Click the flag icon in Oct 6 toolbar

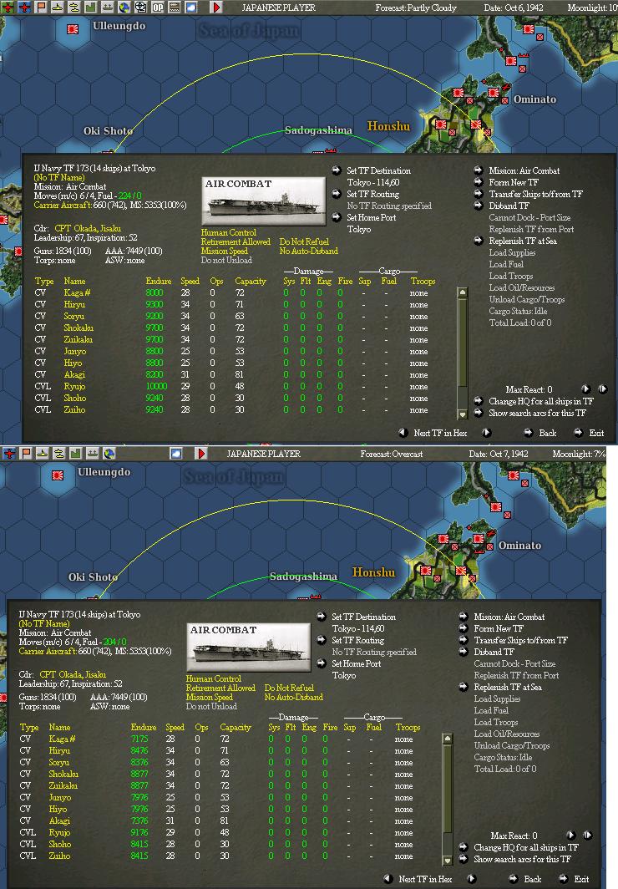(x=41, y=7)
